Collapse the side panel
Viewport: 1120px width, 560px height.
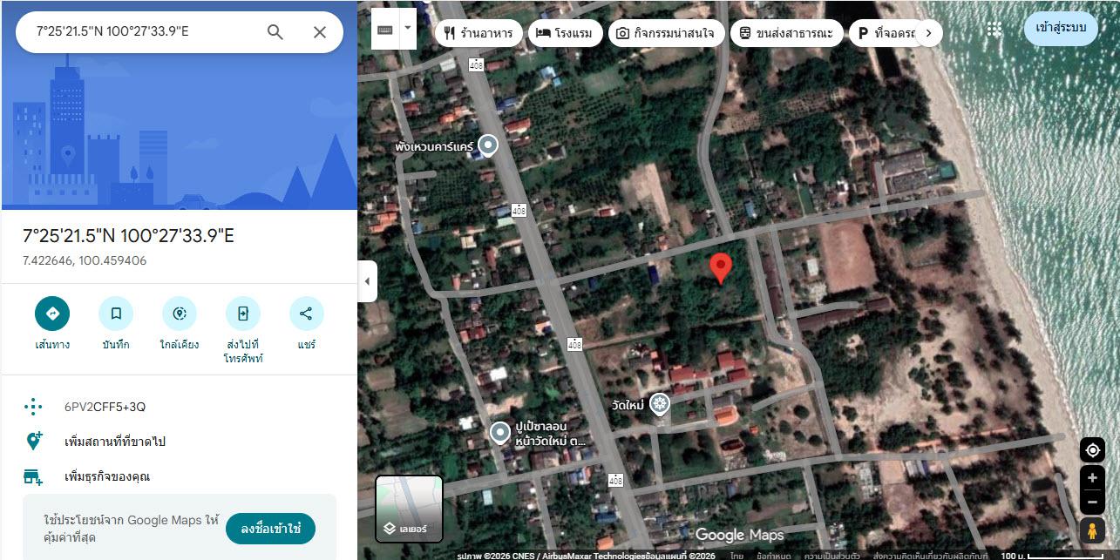click(367, 281)
